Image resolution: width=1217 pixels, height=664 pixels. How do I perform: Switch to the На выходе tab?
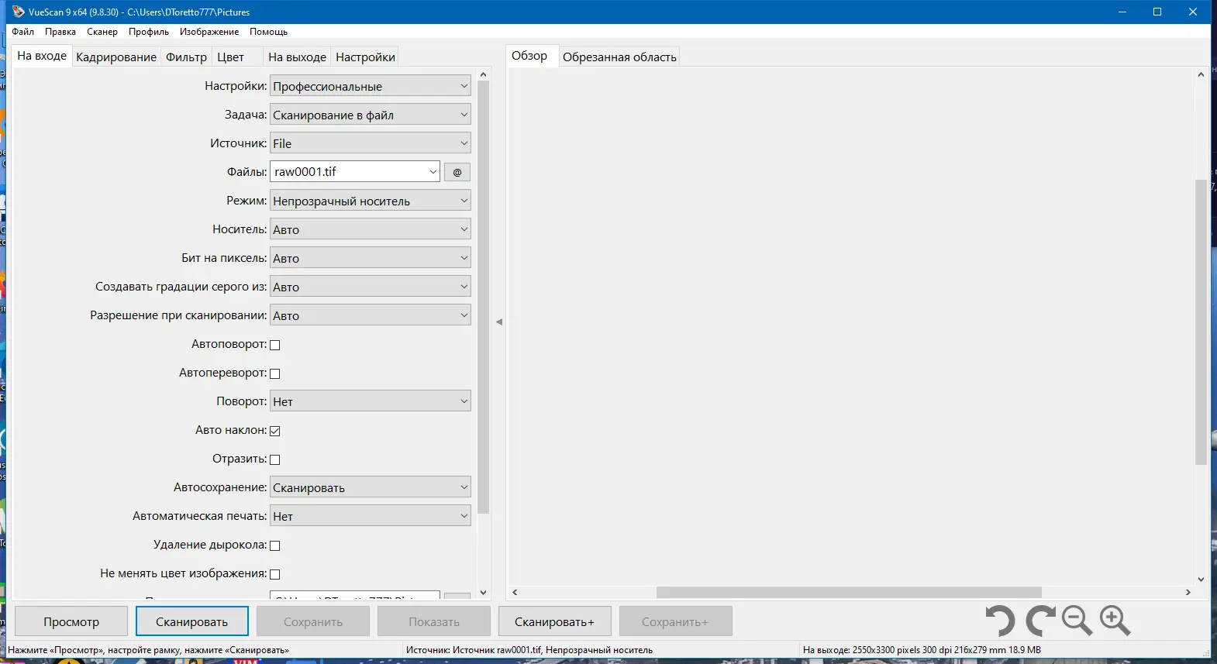[297, 57]
